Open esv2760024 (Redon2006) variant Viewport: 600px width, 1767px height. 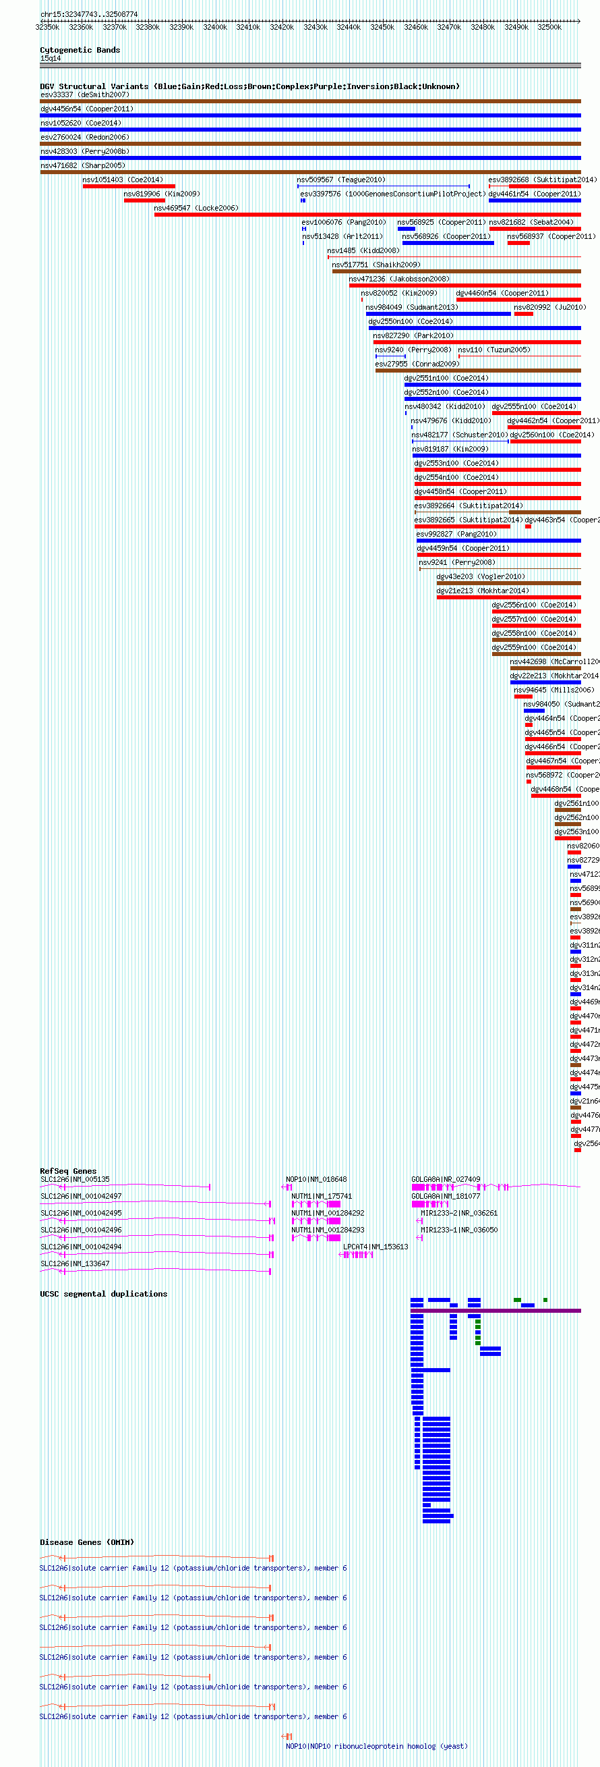(310, 143)
